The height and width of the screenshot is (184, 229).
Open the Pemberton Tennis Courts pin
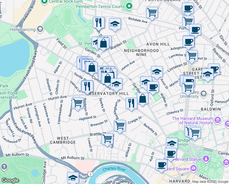(129, 6)
